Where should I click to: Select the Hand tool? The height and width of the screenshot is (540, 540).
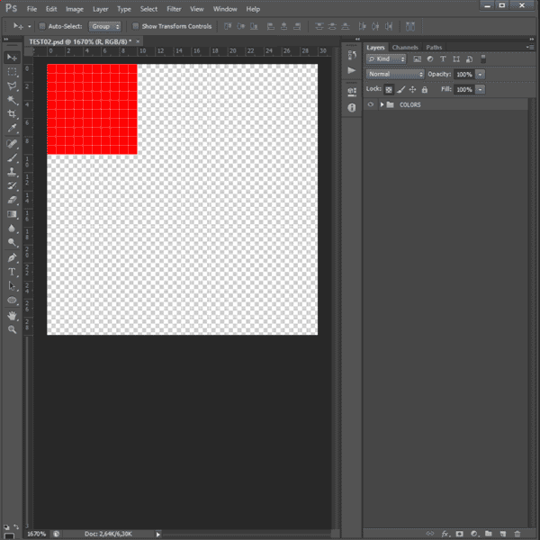click(12, 316)
